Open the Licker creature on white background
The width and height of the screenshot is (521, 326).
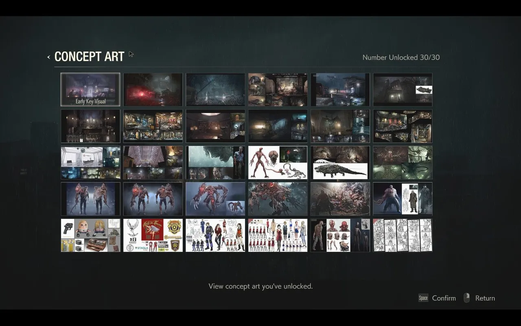point(278,163)
